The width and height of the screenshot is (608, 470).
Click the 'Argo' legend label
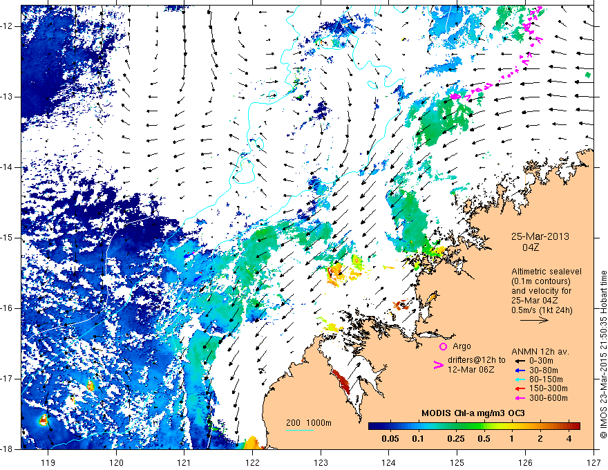462,346
